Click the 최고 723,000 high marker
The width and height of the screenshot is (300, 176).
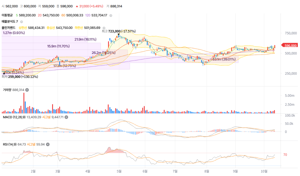tap(118, 31)
